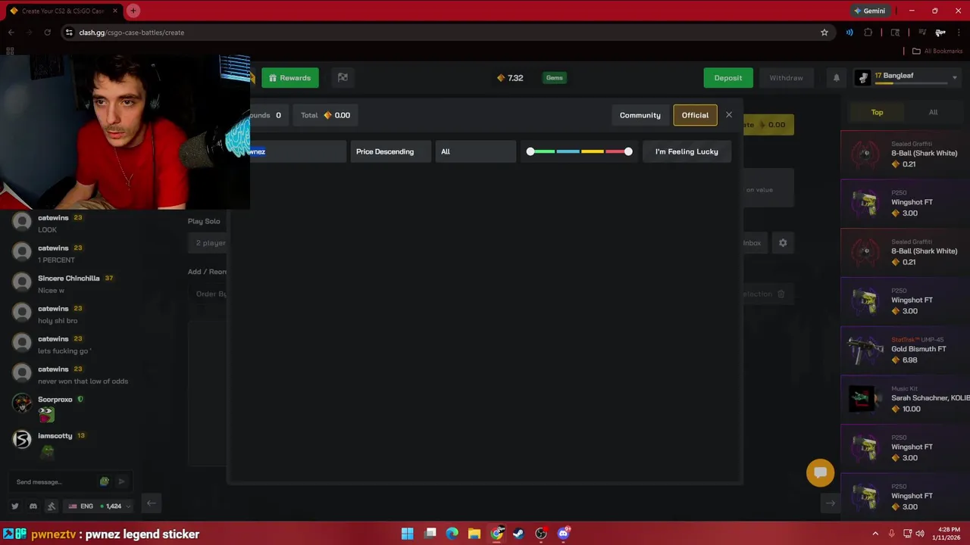Click site info icon in address bar
The height and width of the screenshot is (545, 970).
69,33
